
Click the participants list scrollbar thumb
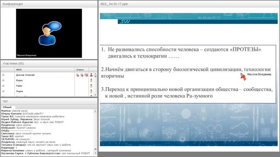point(95,76)
